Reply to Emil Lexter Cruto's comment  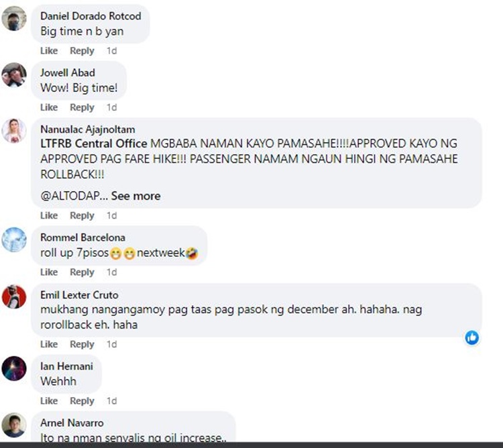pyautogui.click(x=82, y=345)
